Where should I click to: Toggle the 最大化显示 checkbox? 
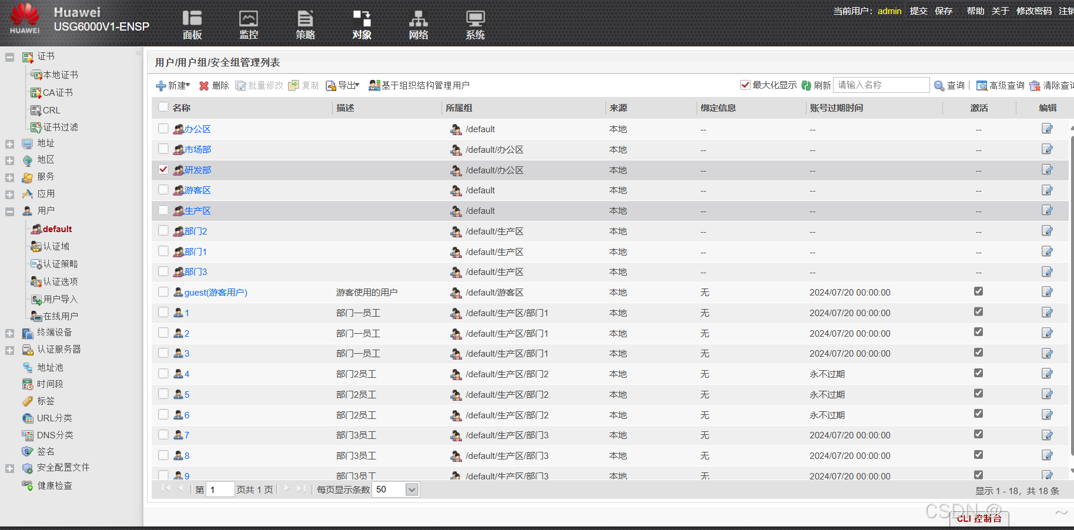pyautogui.click(x=745, y=85)
